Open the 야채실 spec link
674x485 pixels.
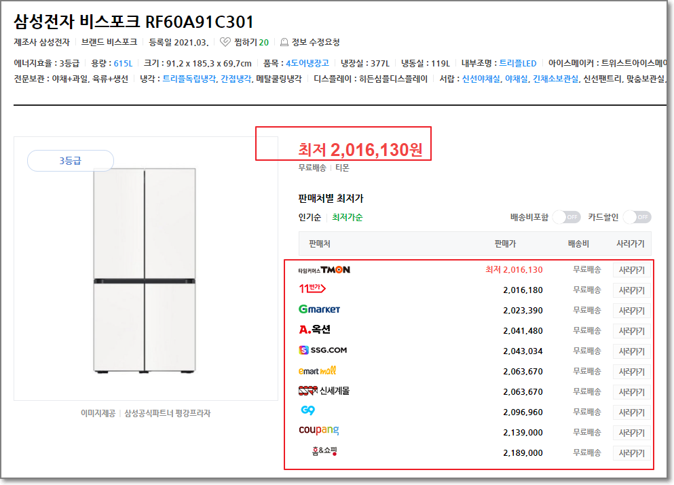[517, 79]
